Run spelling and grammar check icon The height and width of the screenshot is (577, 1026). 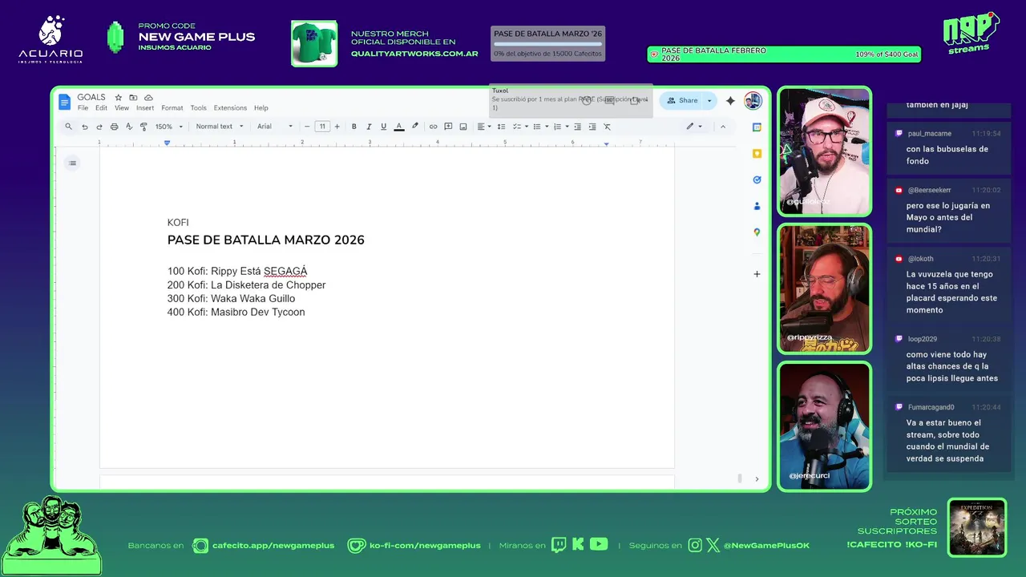[128, 127]
